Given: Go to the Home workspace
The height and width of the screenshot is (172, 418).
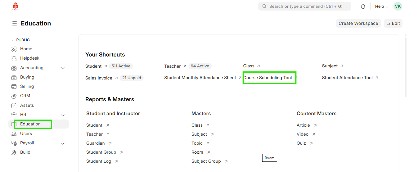Looking at the screenshot, I should (x=26, y=49).
